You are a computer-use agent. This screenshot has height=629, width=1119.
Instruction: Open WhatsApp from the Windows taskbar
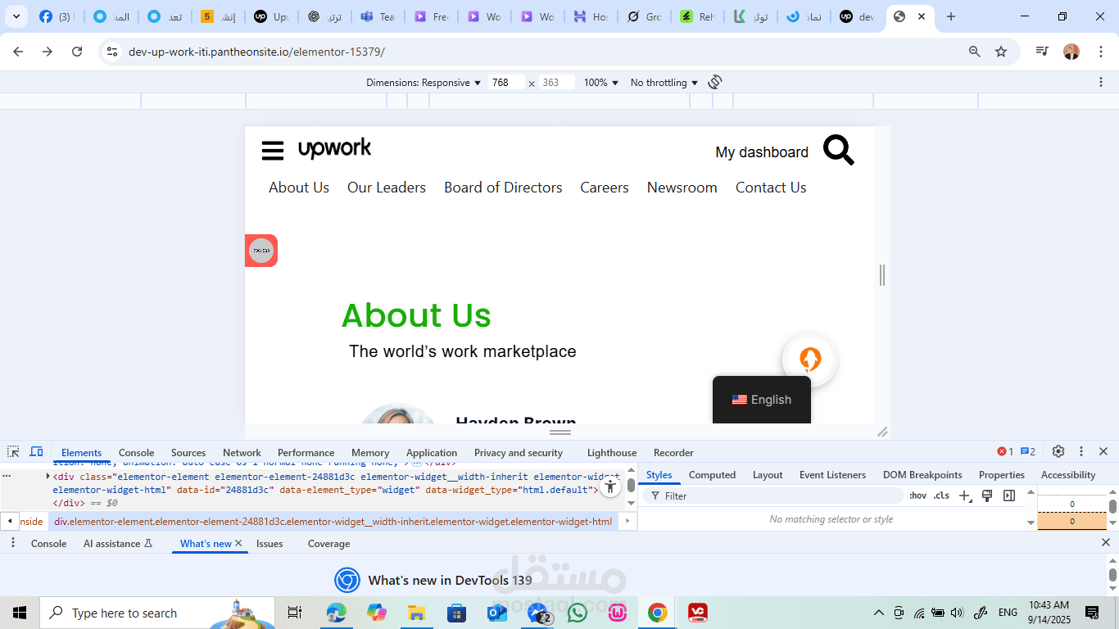(x=578, y=613)
